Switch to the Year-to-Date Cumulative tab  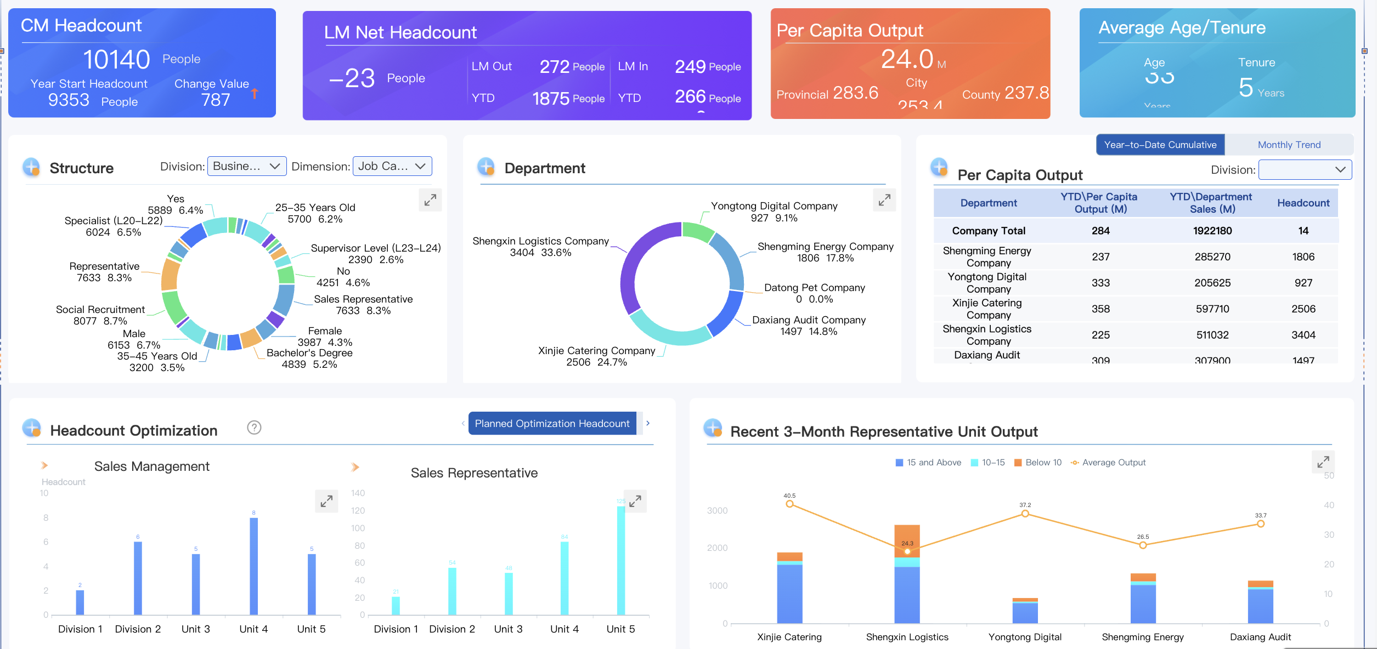pos(1160,145)
